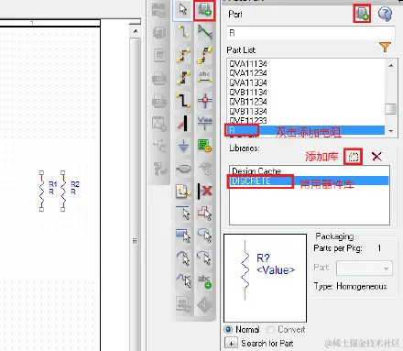Choose Auto Wire Connect to Bus tool
This screenshot has height=351, width=403.
183,78
